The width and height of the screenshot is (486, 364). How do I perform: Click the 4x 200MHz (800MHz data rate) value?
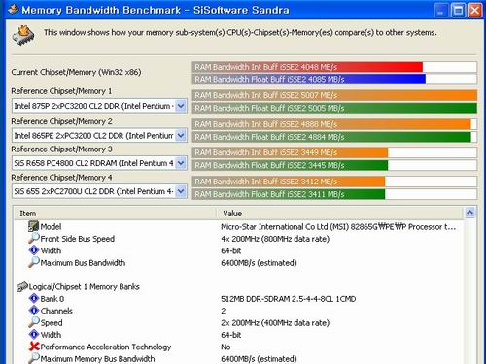[275, 239]
